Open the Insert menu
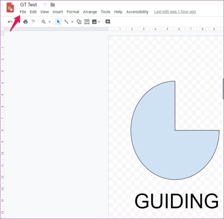This screenshot has width=224, height=219. 58,12
